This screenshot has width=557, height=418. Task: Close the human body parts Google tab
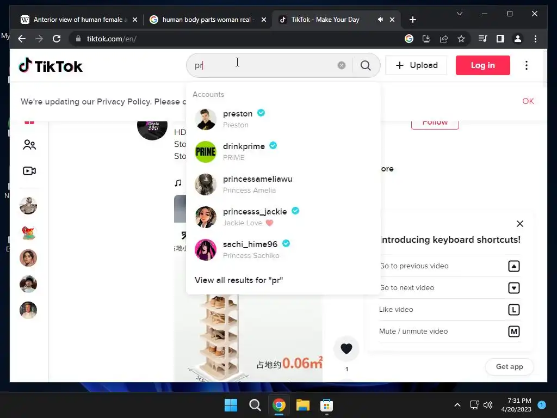click(264, 20)
